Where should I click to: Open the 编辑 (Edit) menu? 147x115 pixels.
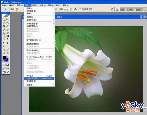coord(12,5)
